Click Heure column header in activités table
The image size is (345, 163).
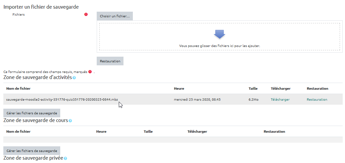179,88
